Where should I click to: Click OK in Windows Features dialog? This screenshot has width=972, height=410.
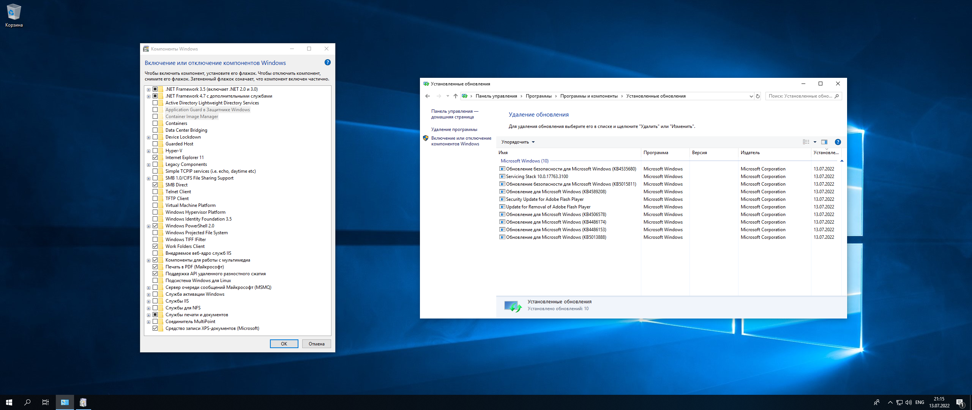pos(284,344)
